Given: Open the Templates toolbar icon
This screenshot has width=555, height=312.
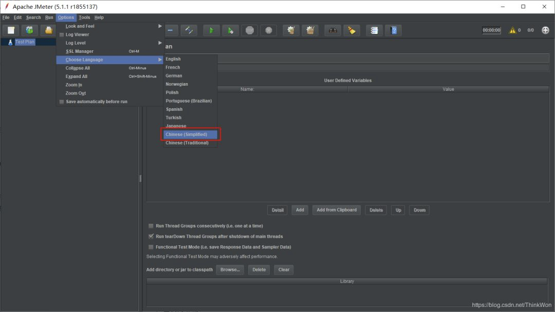Looking at the screenshot, I should tap(30, 30).
